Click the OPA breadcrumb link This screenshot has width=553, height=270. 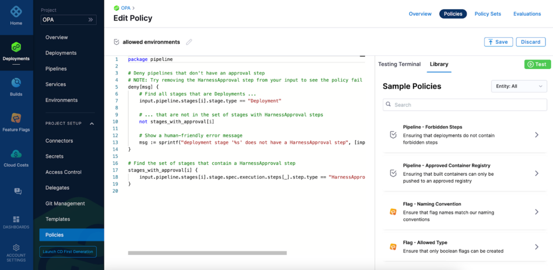[x=125, y=8]
